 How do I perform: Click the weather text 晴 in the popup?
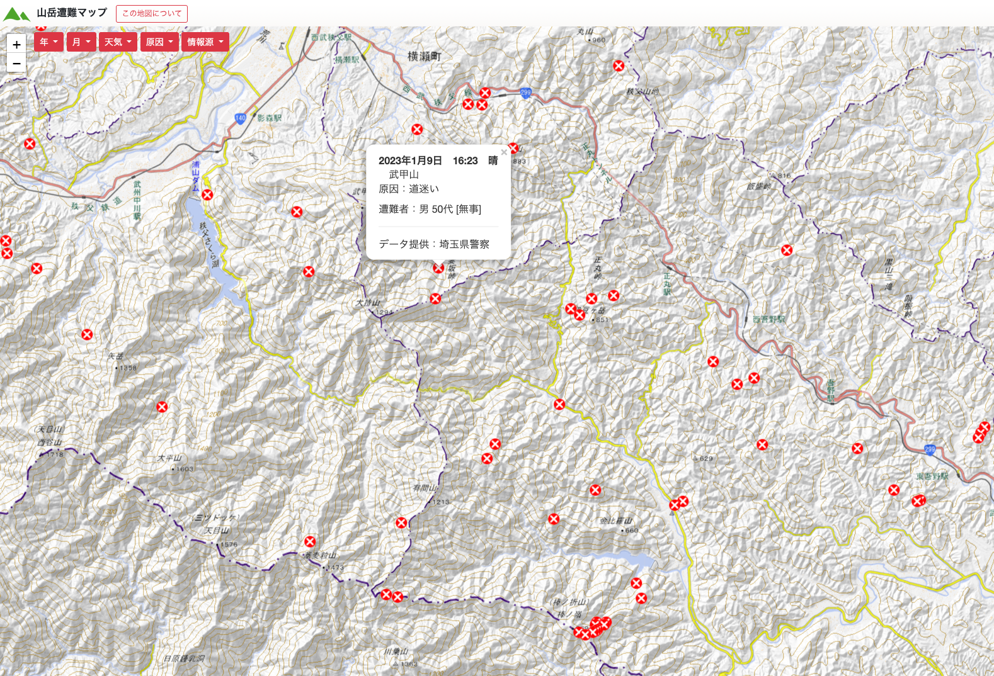pos(493,161)
